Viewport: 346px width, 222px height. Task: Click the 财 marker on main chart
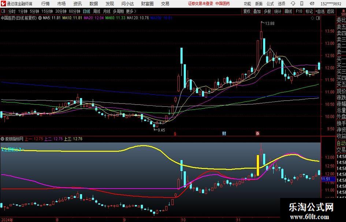[224, 133]
